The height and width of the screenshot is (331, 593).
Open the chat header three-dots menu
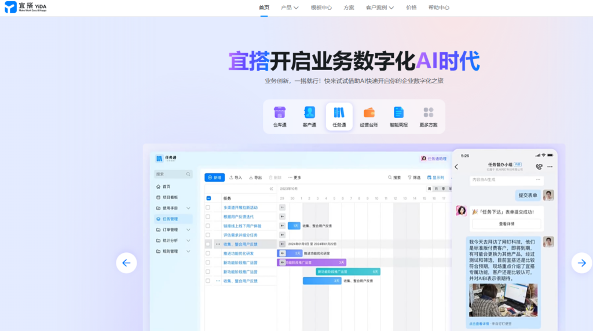pyautogui.click(x=550, y=167)
